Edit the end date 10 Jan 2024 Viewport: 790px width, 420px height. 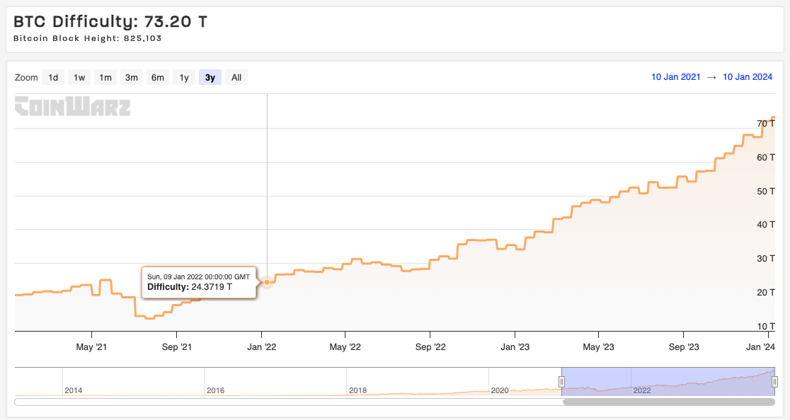(x=748, y=77)
